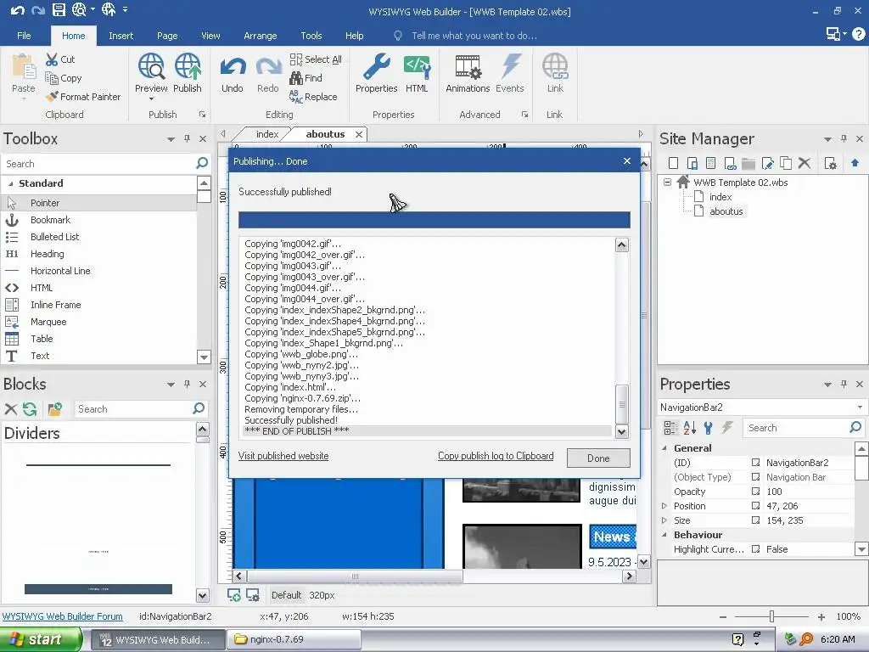The image size is (869, 652).
Task: Click the Undo arrow icon
Action: click(233, 67)
